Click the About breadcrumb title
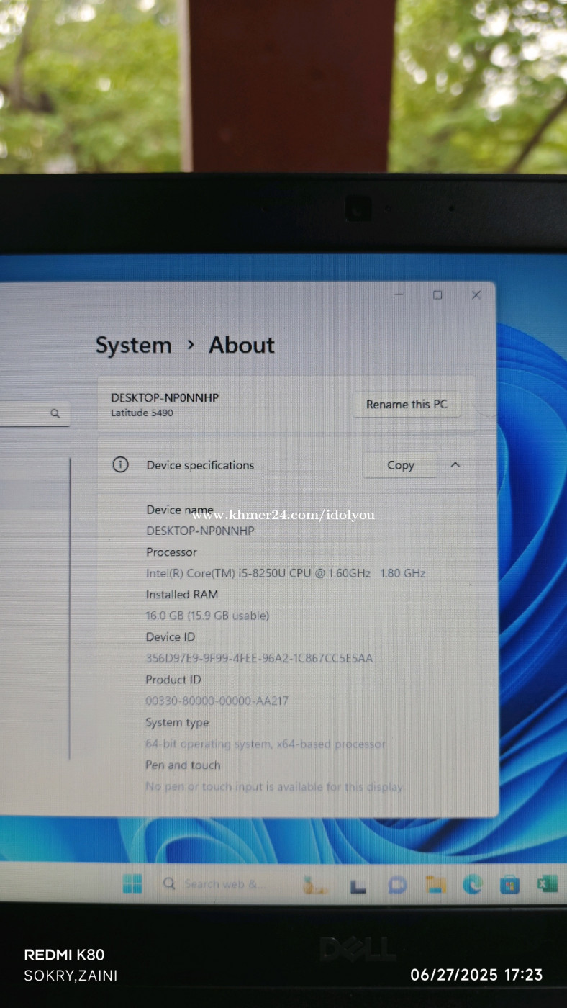The width and height of the screenshot is (567, 1008). tap(242, 345)
